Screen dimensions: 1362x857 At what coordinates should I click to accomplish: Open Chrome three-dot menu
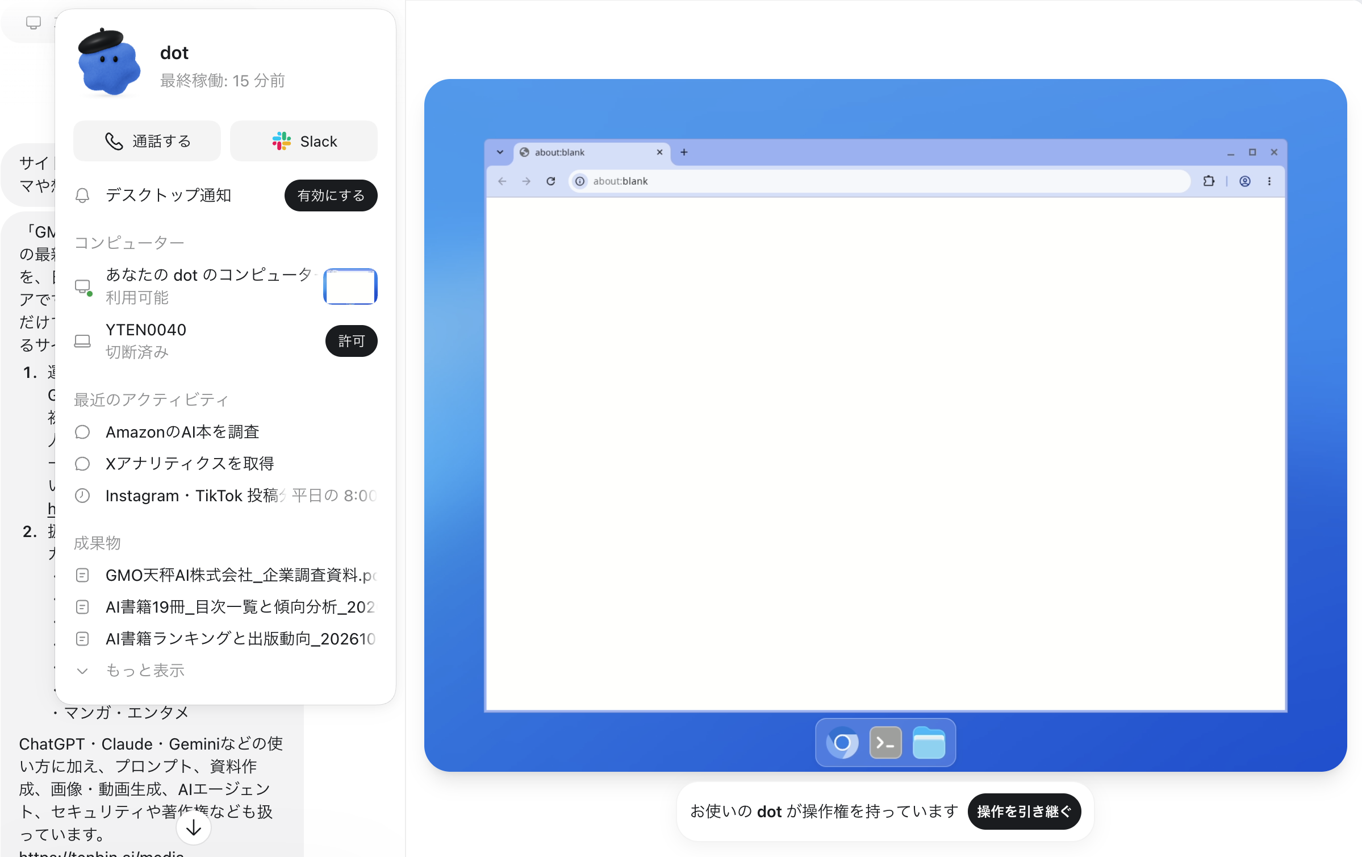tap(1269, 181)
